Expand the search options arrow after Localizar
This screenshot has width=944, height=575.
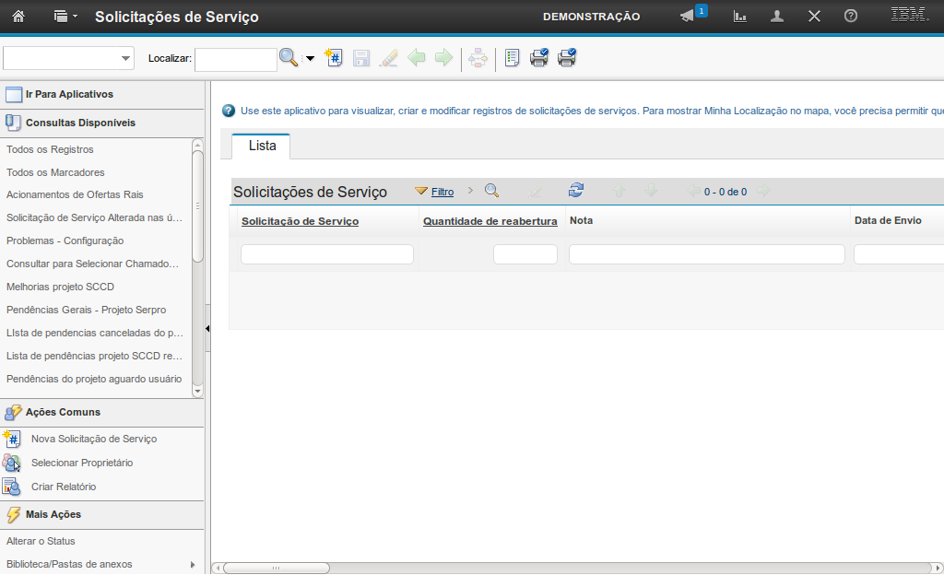[310, 59]
